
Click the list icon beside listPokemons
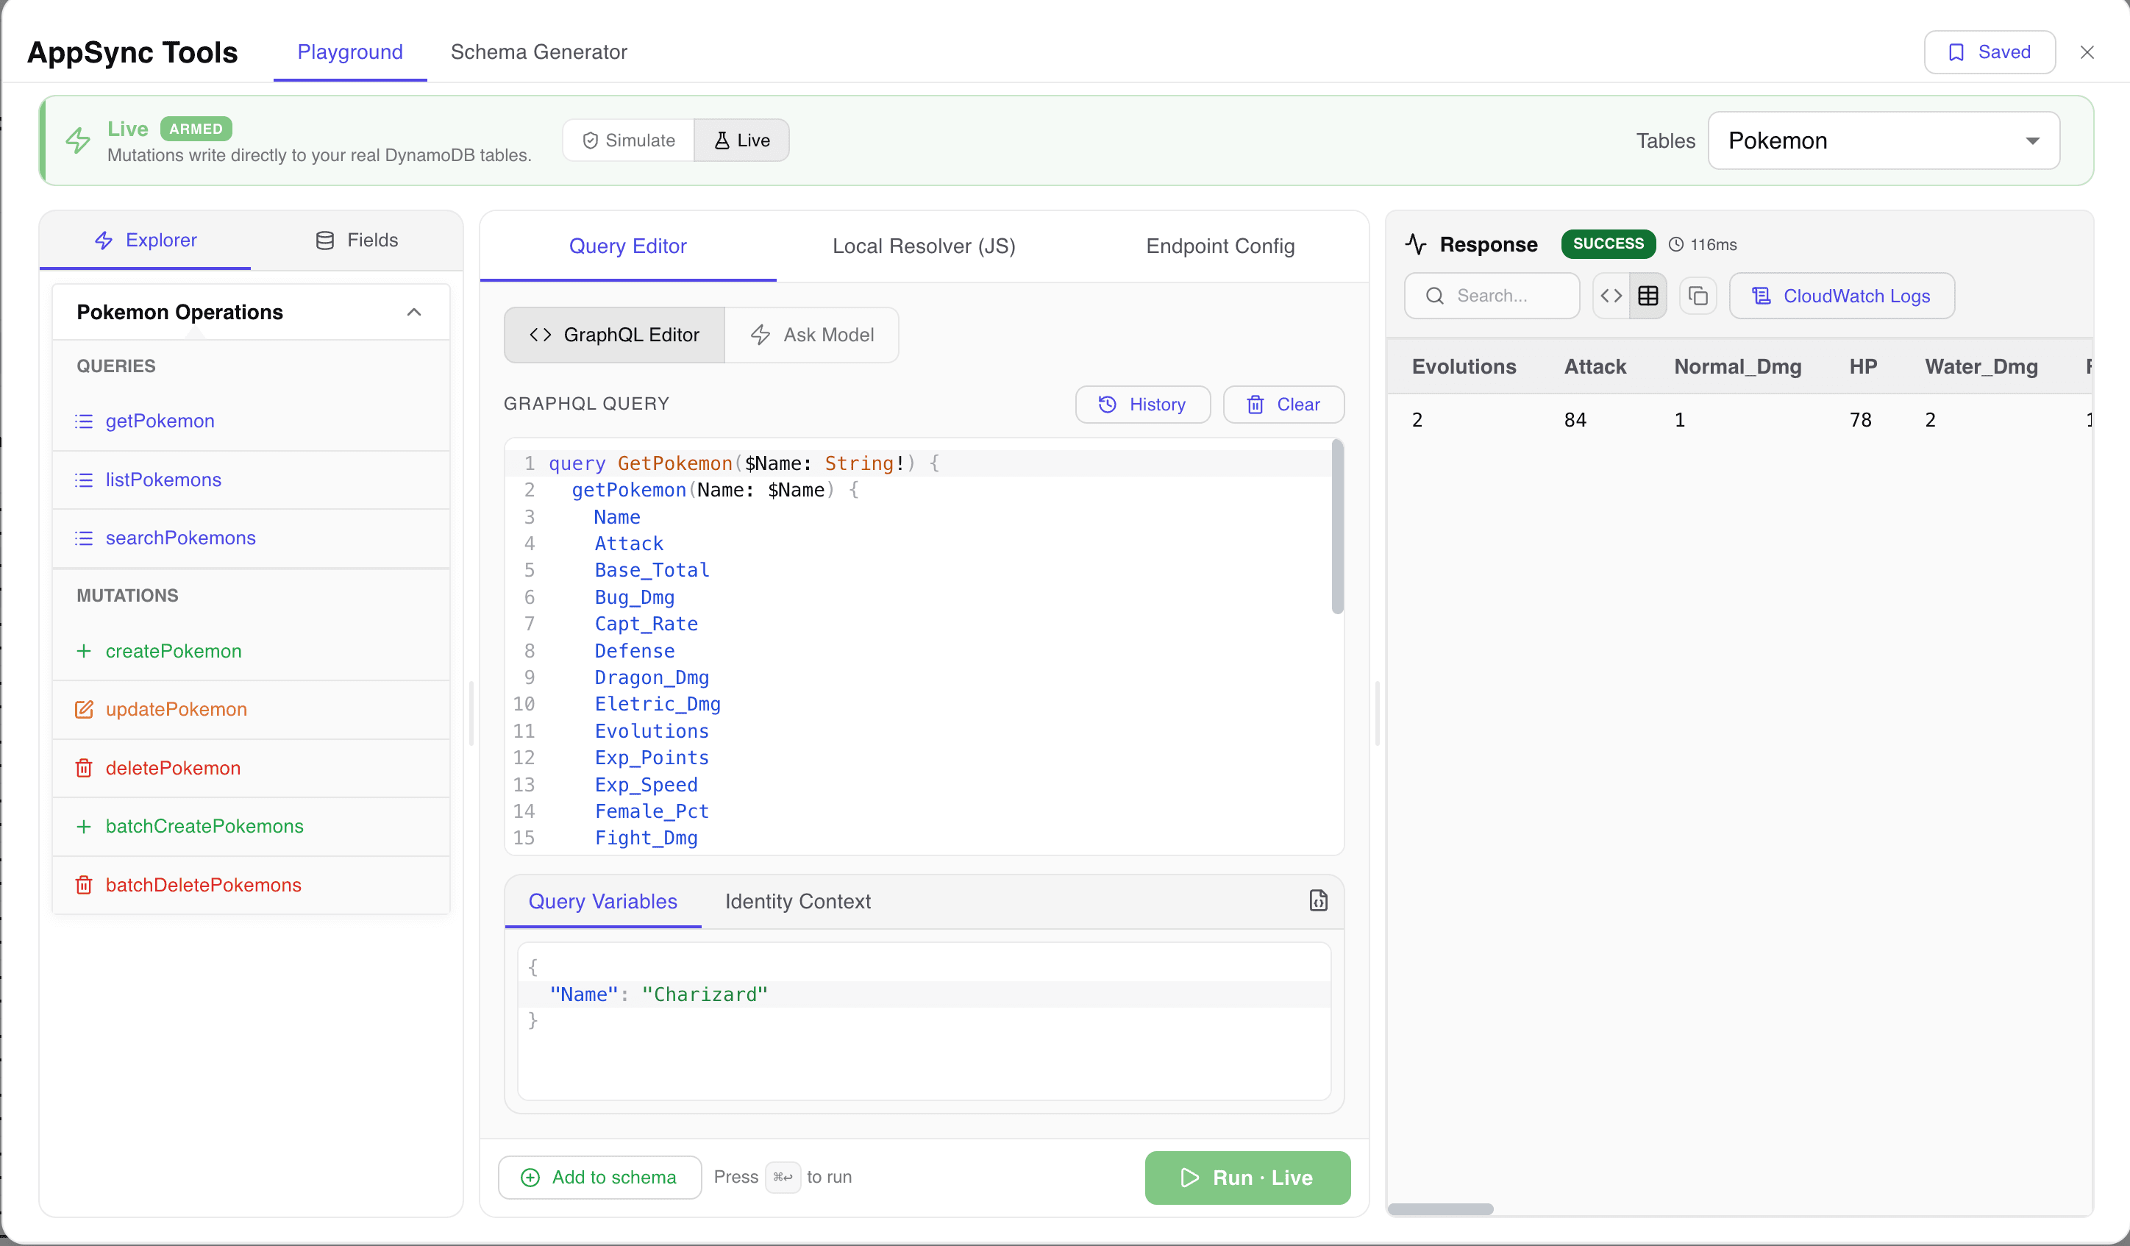pyautogui.click(x=84, y=480)
